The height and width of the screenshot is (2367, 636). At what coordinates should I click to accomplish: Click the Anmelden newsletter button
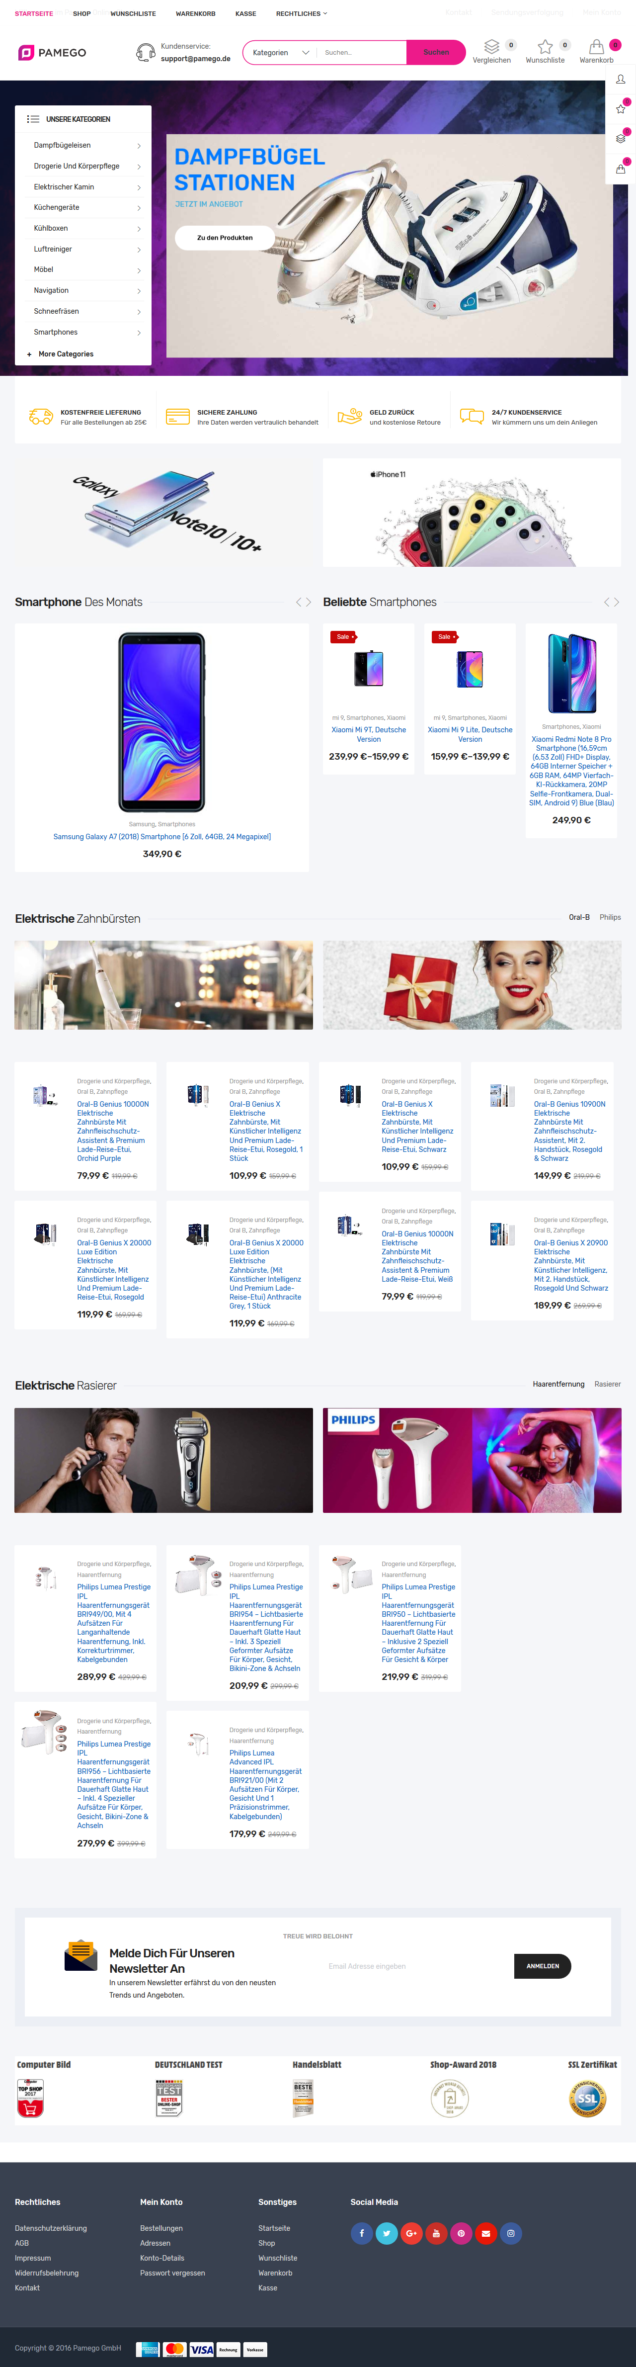point(543,1966)
